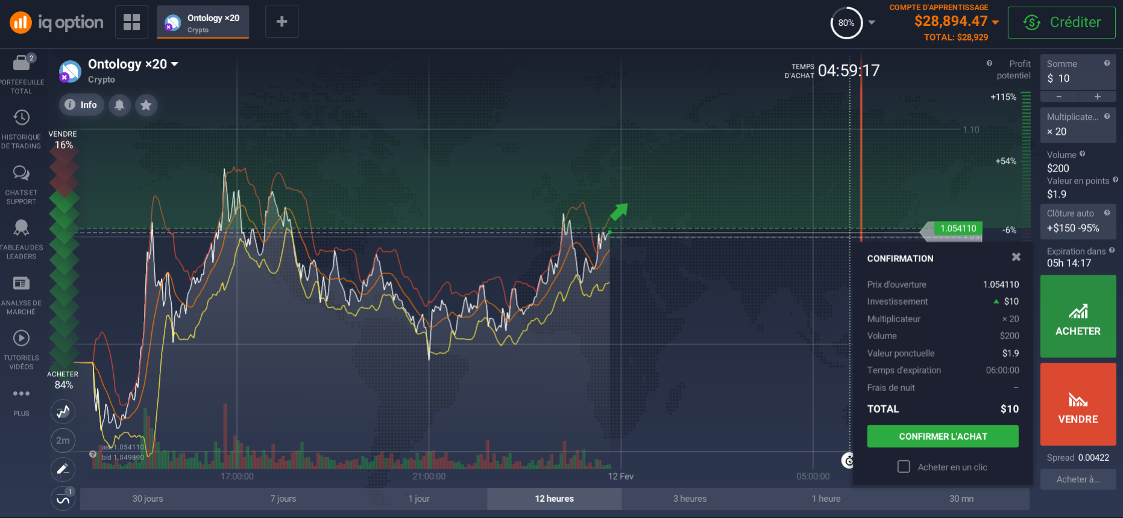Click the trader sentiment diamond bar
The image size is (1123, 518).
[64, 259]
